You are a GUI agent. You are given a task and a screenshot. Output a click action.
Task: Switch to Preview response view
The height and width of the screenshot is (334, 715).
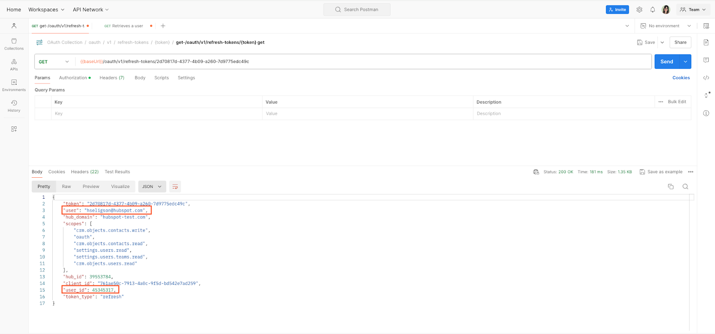(91, 187)
